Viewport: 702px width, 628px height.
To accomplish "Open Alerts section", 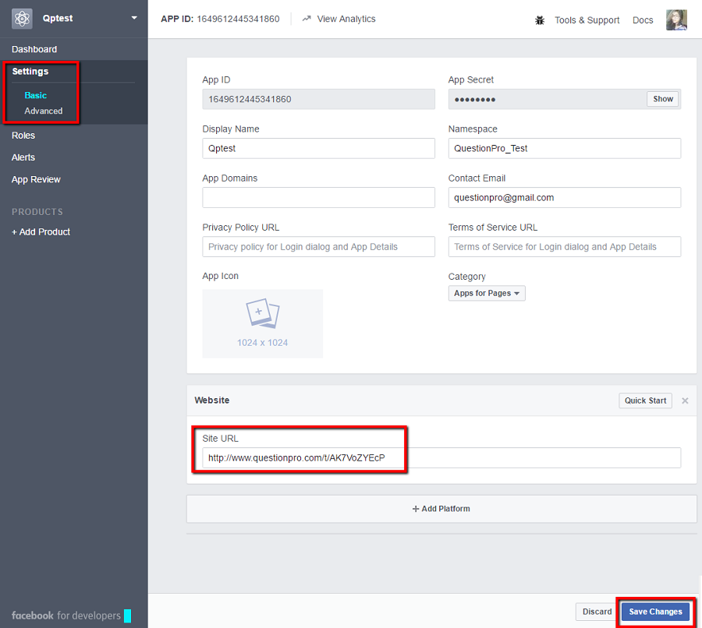I will (x=23, y=157).
